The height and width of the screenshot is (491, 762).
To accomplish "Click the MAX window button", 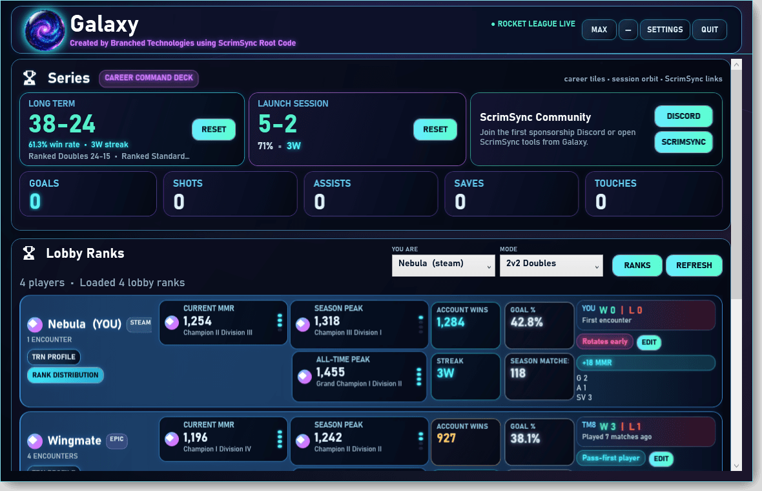I will pos(599,30).
